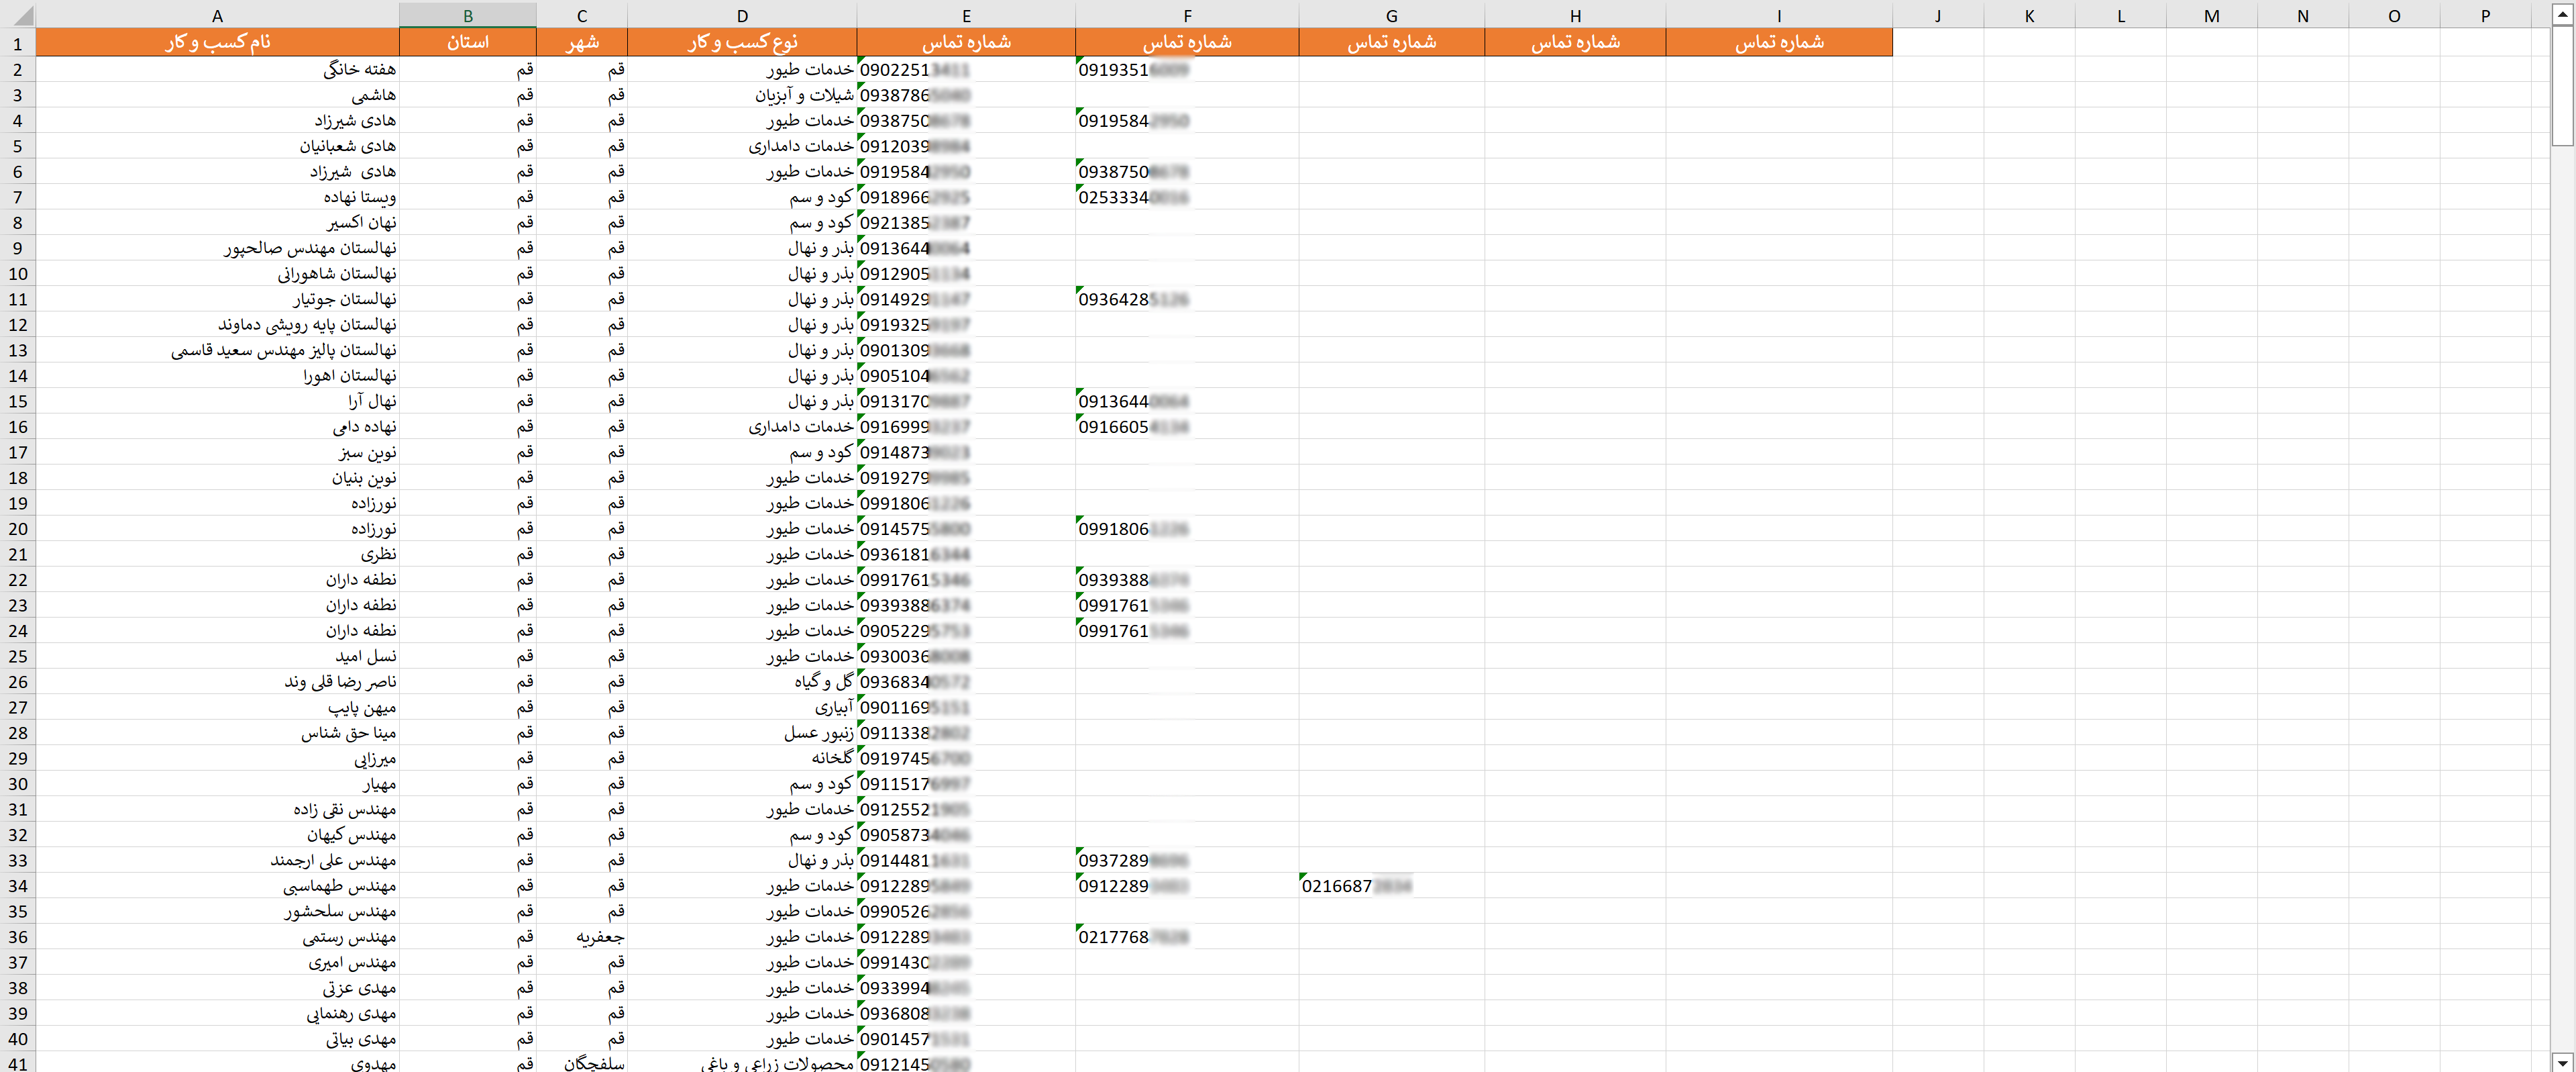This screenshot has height=1072, width=2576.
Task: Click header cell 'نوع کسب و کار'
Action: (742, 42)
